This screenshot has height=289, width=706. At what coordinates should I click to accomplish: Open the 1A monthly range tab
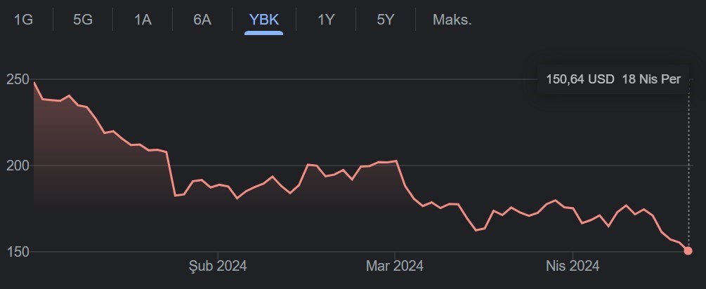pyautogui.click(x=143, y=20)
